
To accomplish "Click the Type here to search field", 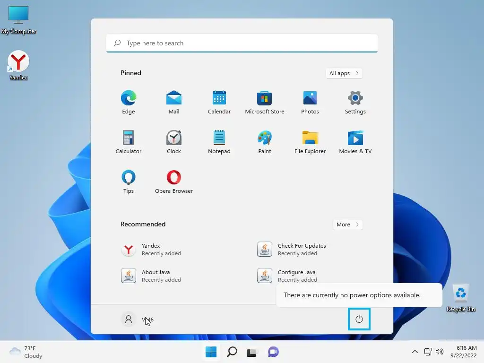I will pos(242,43).
